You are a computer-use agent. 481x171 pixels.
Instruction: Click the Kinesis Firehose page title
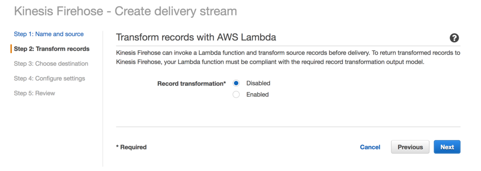coord(125,11)
